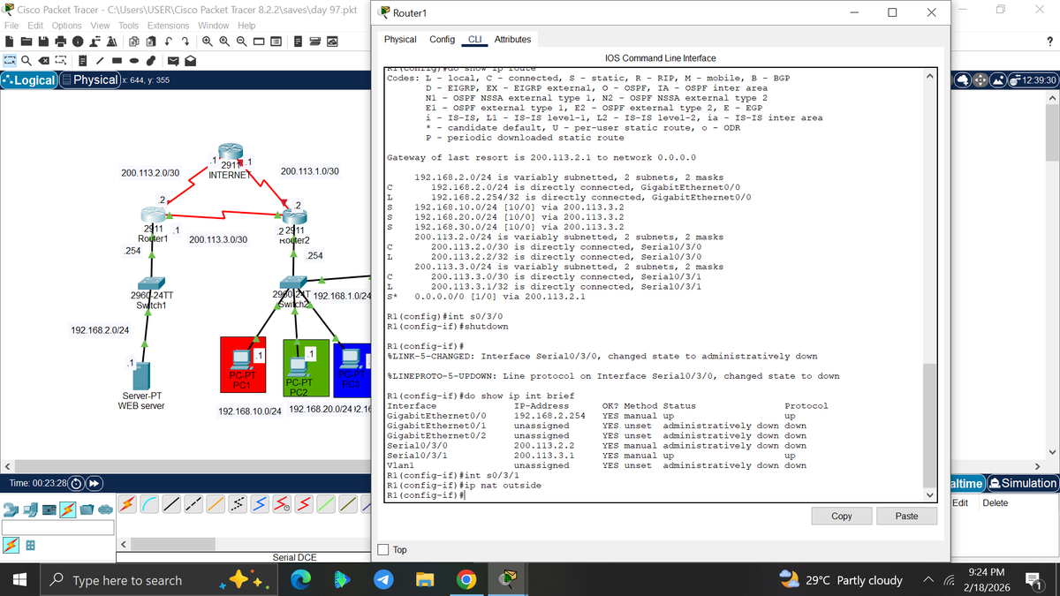Activate the Inspect magnifier tool

click(27, 61)
